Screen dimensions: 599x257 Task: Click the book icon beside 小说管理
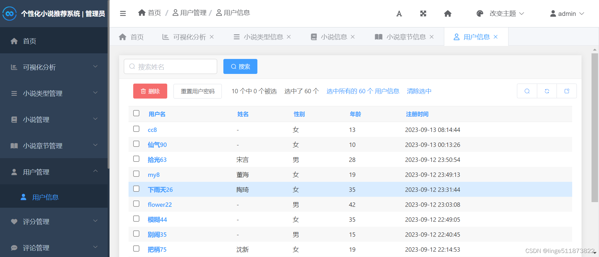[14, 119]
